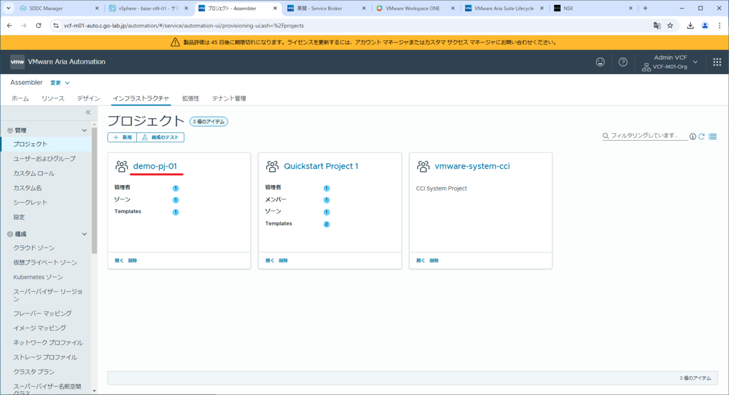This screenshot has height=395, width=729.
Task: Click the vmw logo in header
Action: point(17,62)
